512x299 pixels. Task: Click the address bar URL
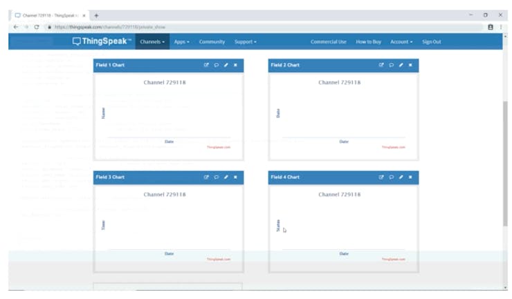pyautogui.click(x=110, y=27)
